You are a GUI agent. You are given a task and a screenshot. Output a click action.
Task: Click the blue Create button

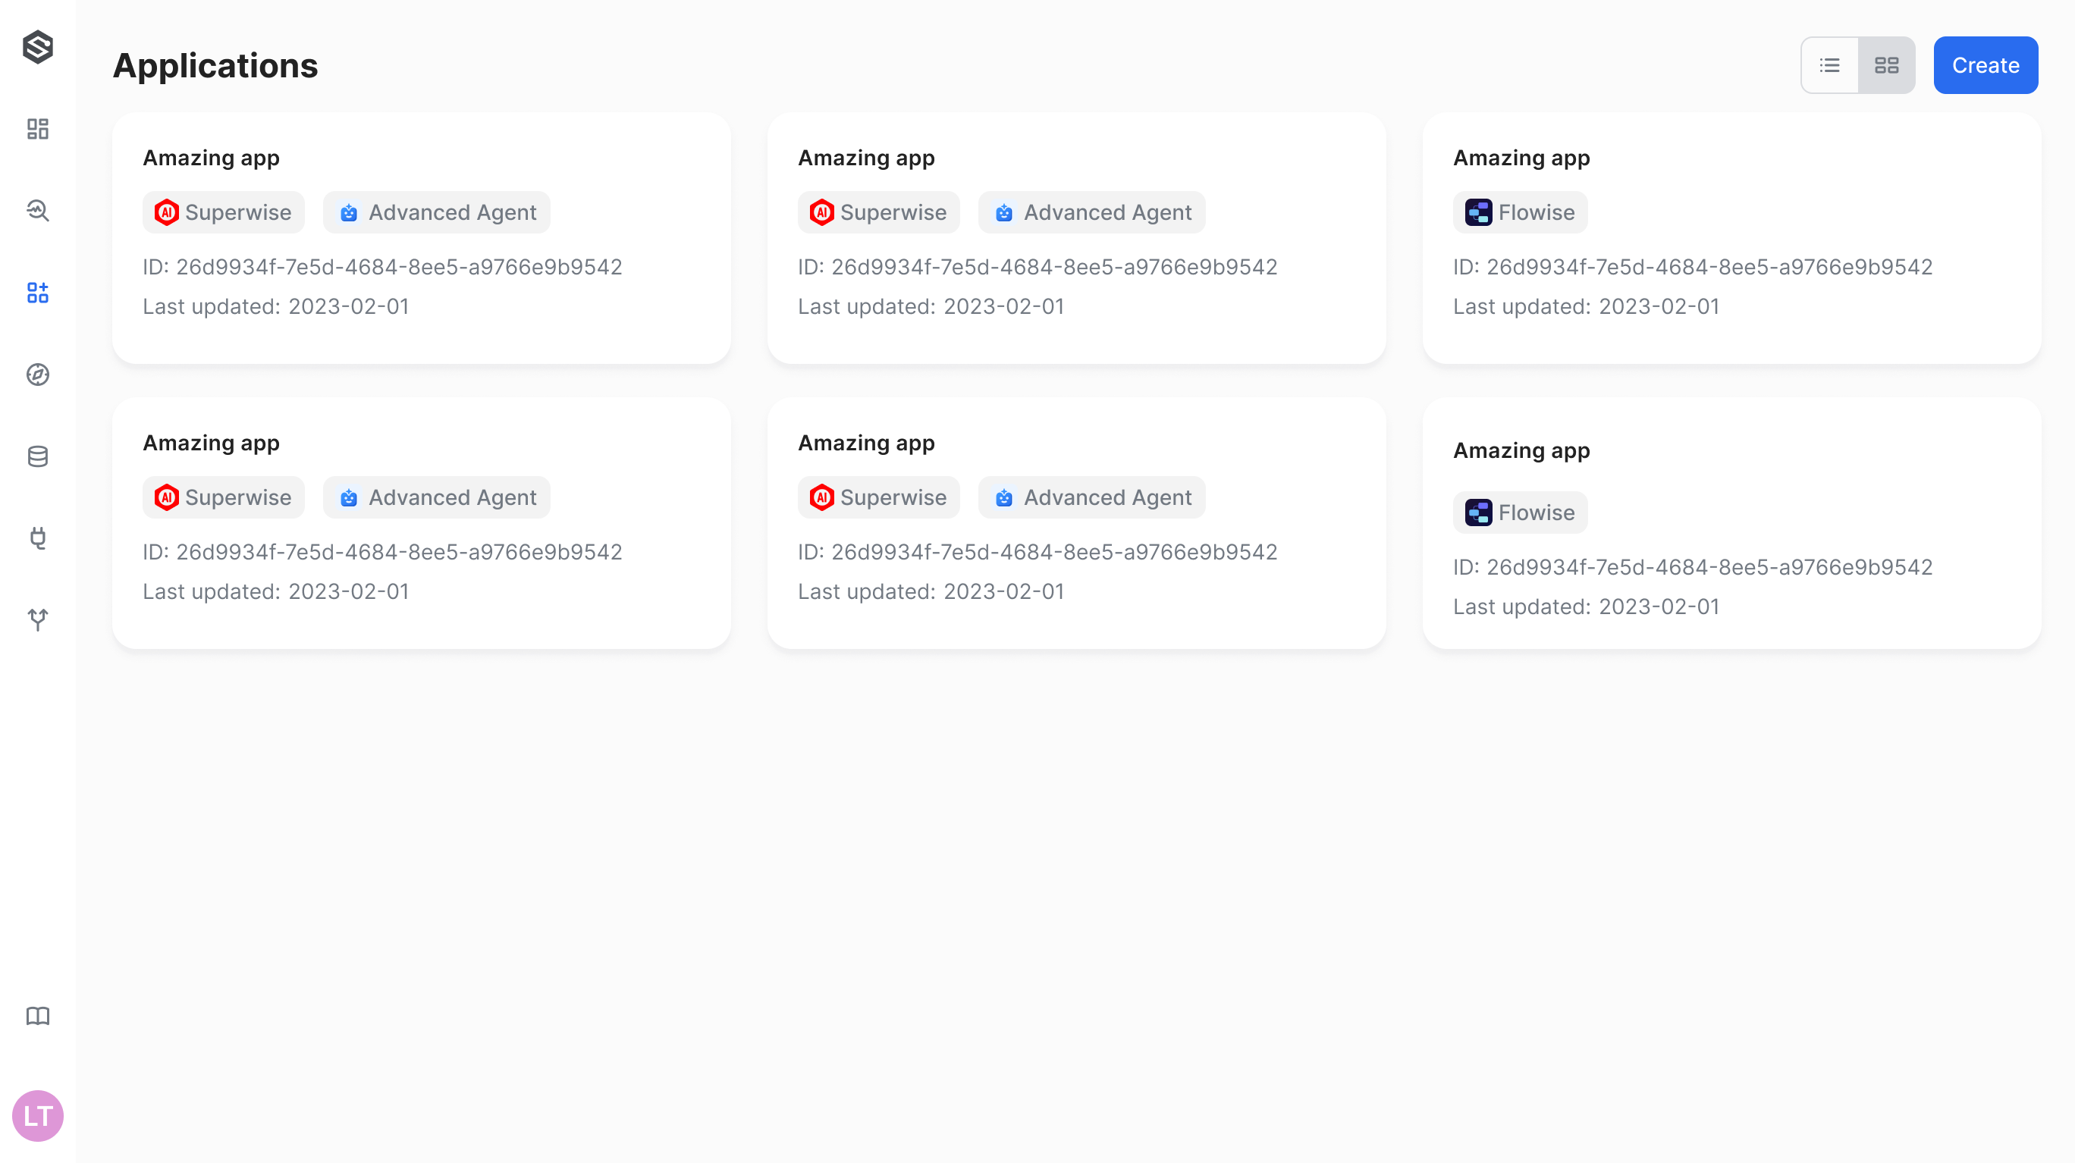tap(1986, 65)
